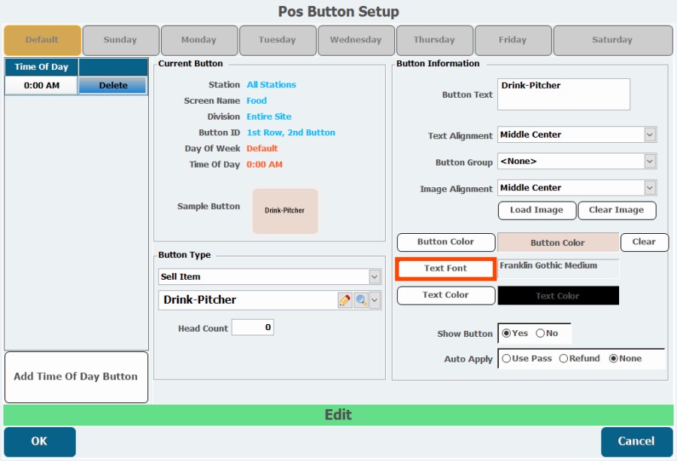677x461 pixels.
Task: Click the Sample Button Drink-Pitcher preview
Action: click(285, 211)
